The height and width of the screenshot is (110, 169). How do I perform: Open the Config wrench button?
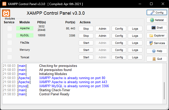tap(157, 12)
